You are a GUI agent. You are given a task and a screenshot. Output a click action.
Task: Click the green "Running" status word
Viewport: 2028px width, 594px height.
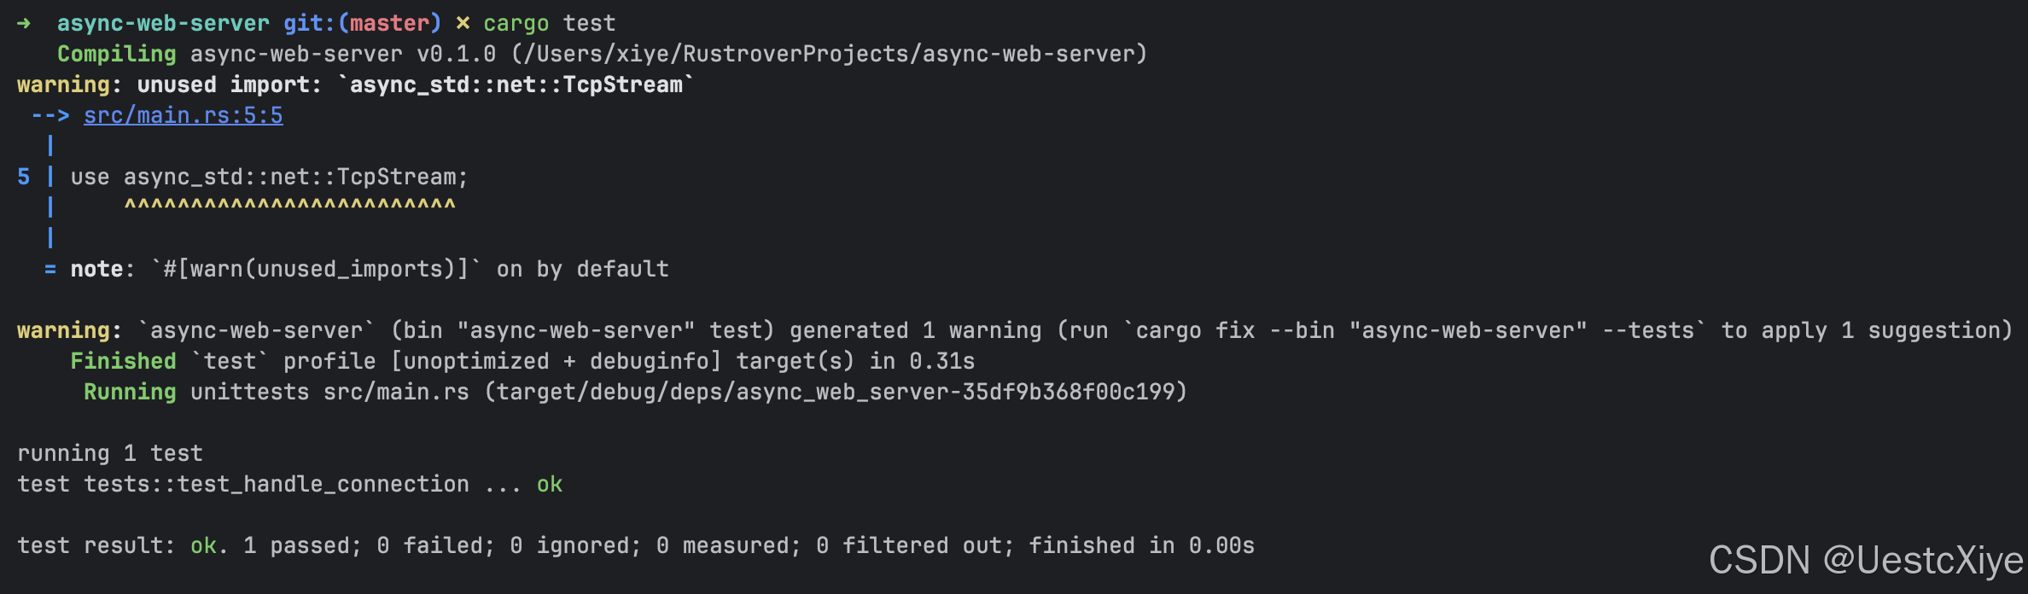click(x=130, y=392)
